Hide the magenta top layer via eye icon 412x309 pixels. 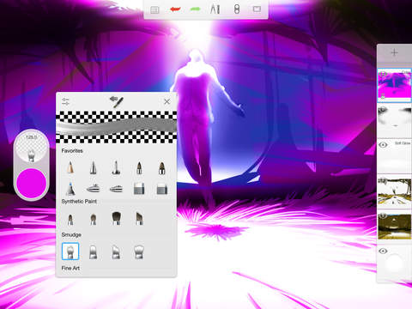click(383, 74)
